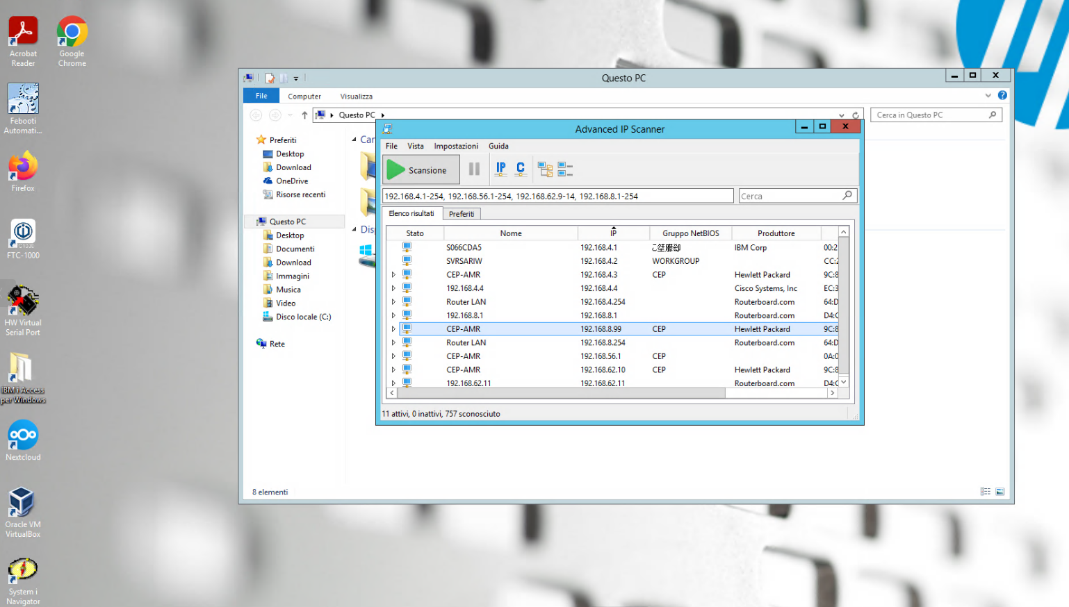
Task: Switch Explorer to details view
Action: tap(986, 492)
